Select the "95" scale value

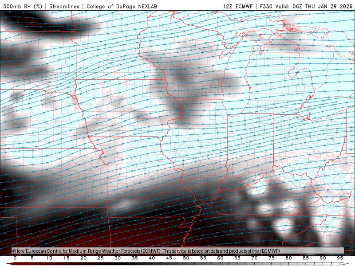pos(340,258)
